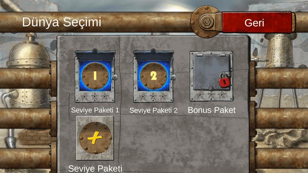This screenshot has height=173, width=308.
Task: Select the first star under Seviye Paketi 1
Action: pyautogui.click(x=84, y=97)
